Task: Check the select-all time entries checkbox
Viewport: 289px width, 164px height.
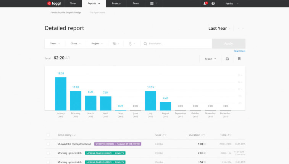Action: (x=48, y=135)
